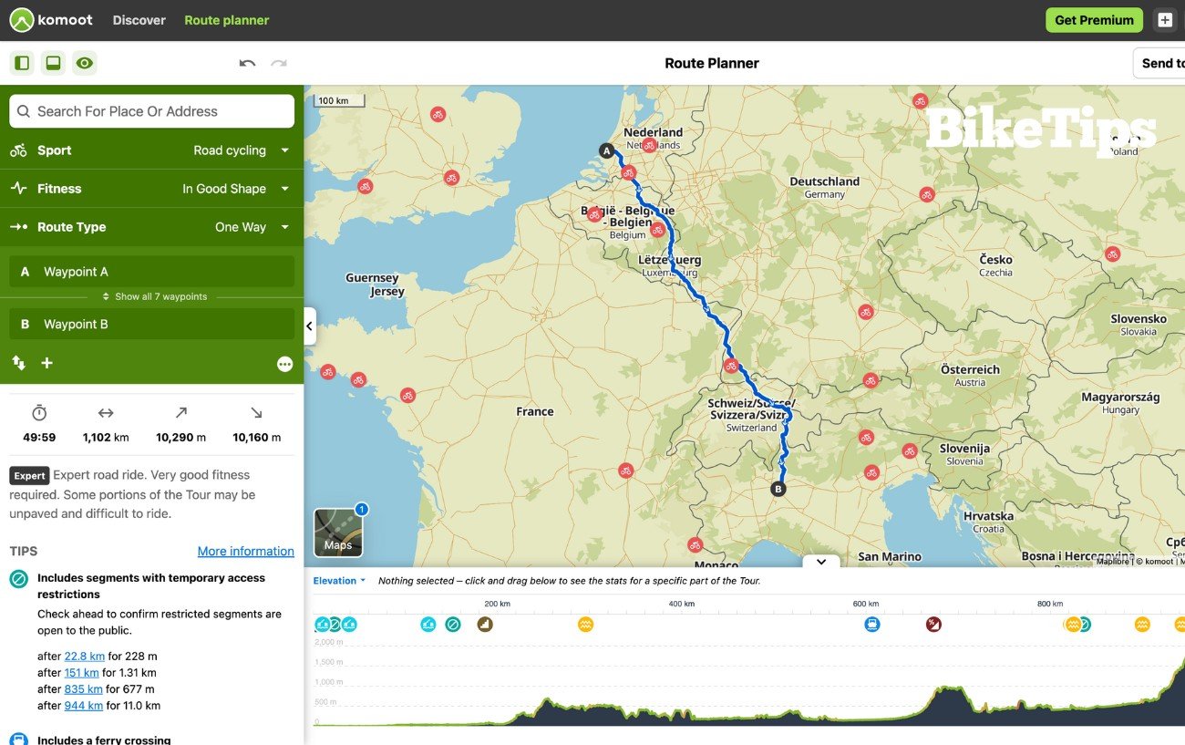Viewport: 1185px width, 745px height.
Task: Click the cycling highlight marker near Slovenija
Action: [x=910, y=450]
